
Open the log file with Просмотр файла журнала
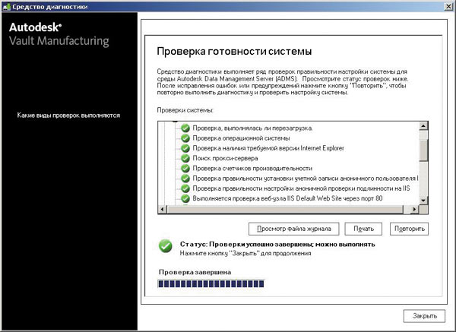coord(293,229)
